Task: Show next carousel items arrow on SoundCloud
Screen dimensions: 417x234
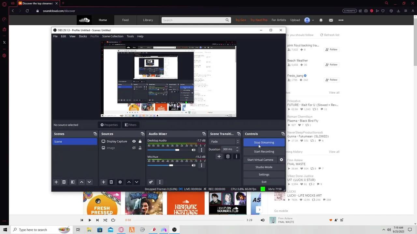Action: (x=259, y=210)
